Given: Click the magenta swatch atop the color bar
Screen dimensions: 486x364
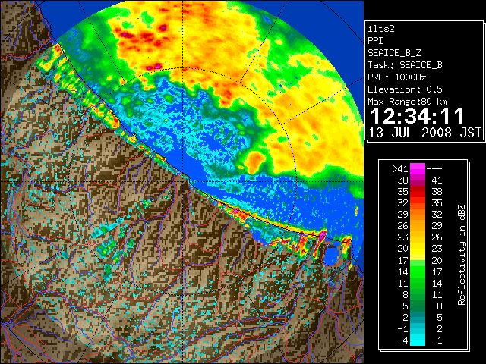Looking at the screenshot, I should (418, 169).
